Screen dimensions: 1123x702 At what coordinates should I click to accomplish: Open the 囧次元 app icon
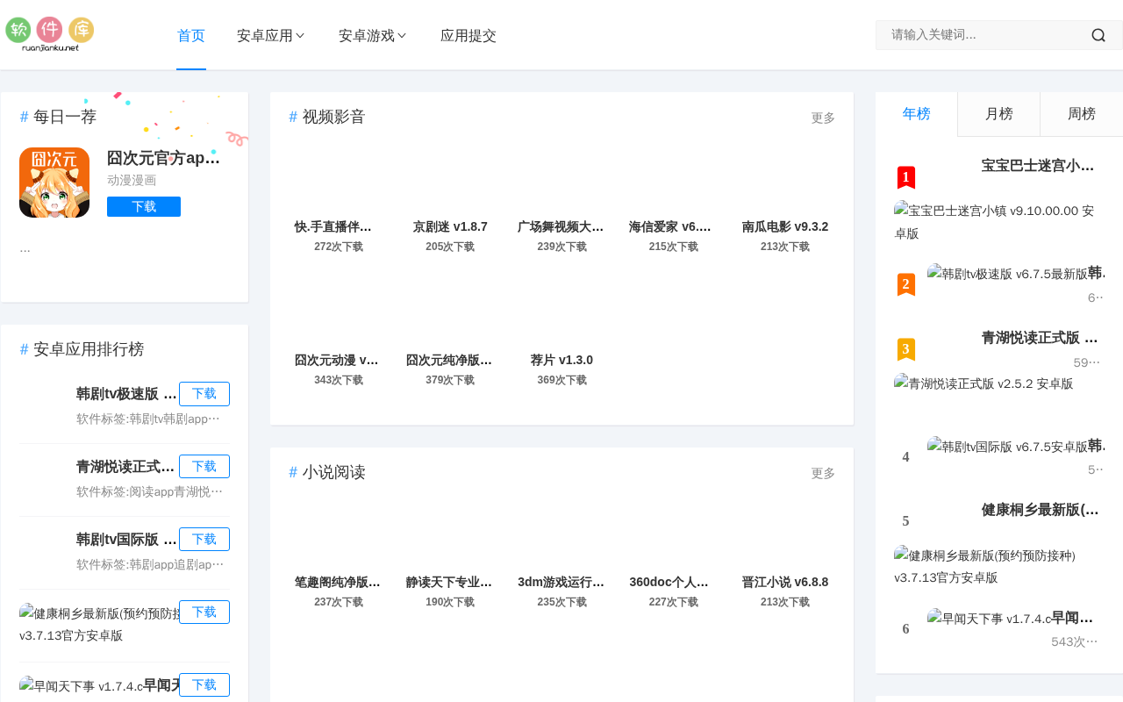54,183
